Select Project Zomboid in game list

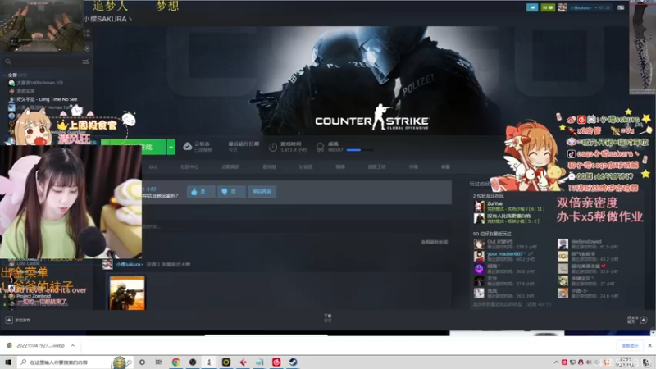[34, 296]
